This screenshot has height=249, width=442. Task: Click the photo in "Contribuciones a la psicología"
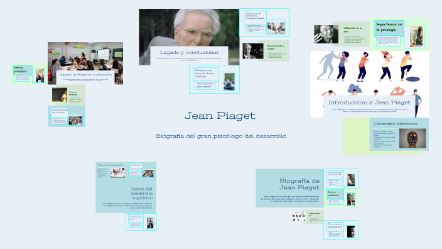pyautogui.click(x=351, y=180)
